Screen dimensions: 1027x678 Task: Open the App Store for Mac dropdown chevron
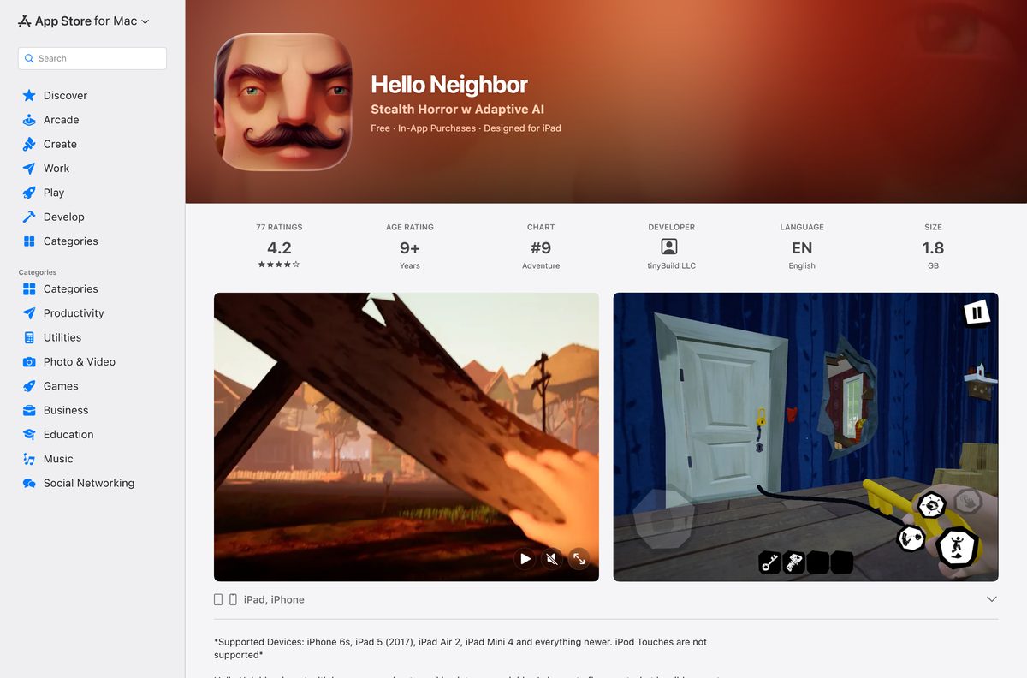[x=145, y=21]
